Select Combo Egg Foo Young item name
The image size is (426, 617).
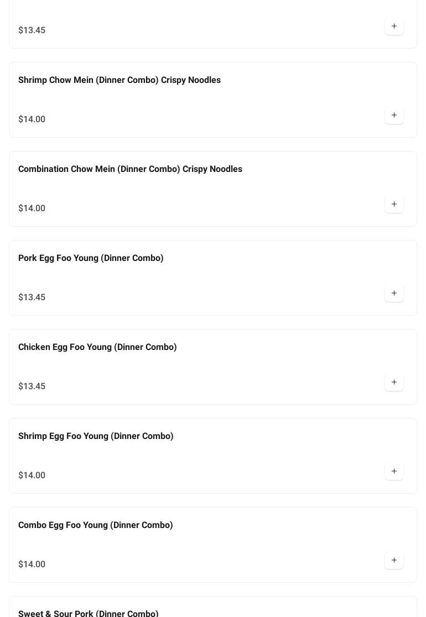[x=96, y=525]
